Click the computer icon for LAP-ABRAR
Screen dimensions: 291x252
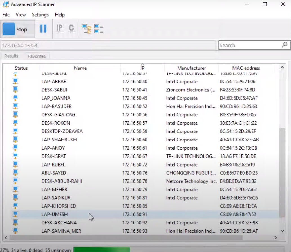15,81
